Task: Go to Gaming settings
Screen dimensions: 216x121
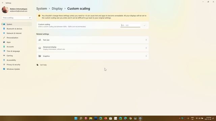Action: pos(17,55)
